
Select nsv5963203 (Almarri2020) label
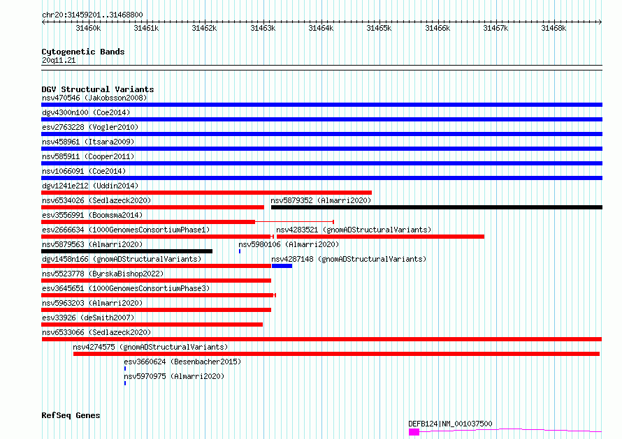tap(92, 303)
